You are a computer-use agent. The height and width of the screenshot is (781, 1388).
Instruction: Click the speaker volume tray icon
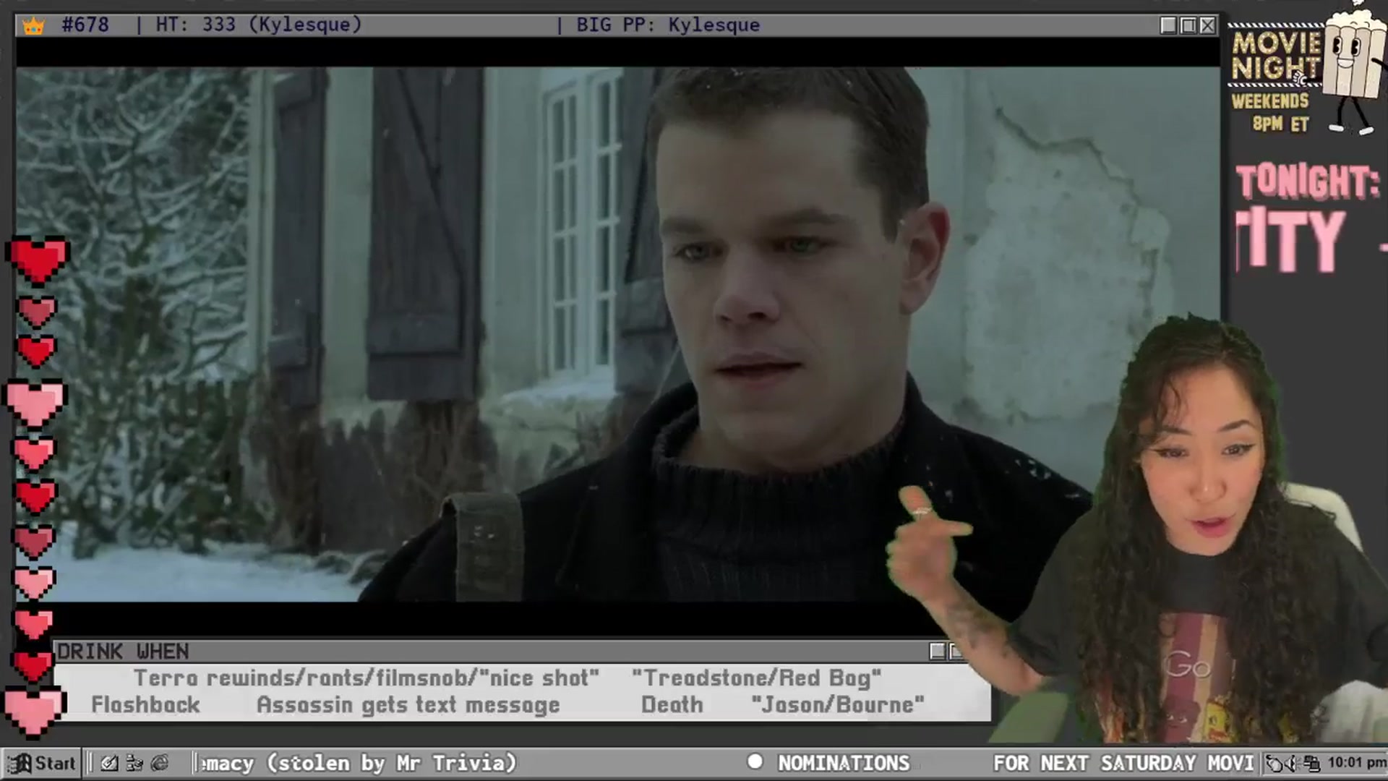1293,763
